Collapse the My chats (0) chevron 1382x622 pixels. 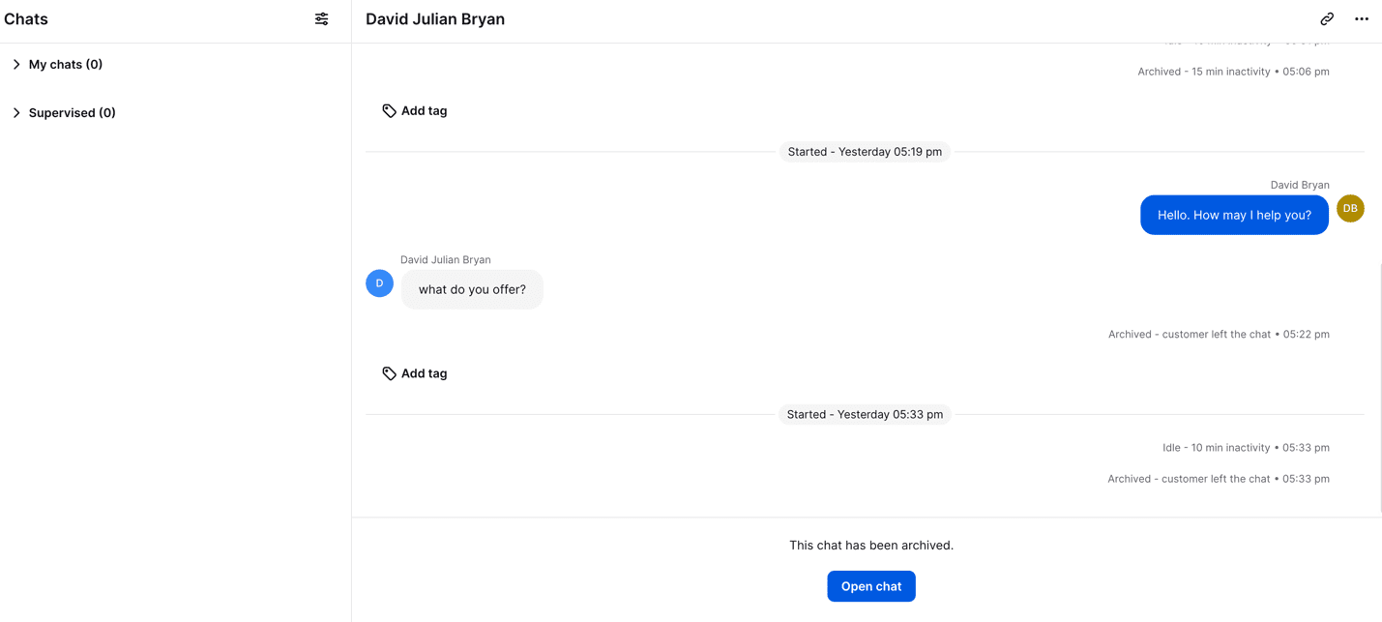pos(16,64)
